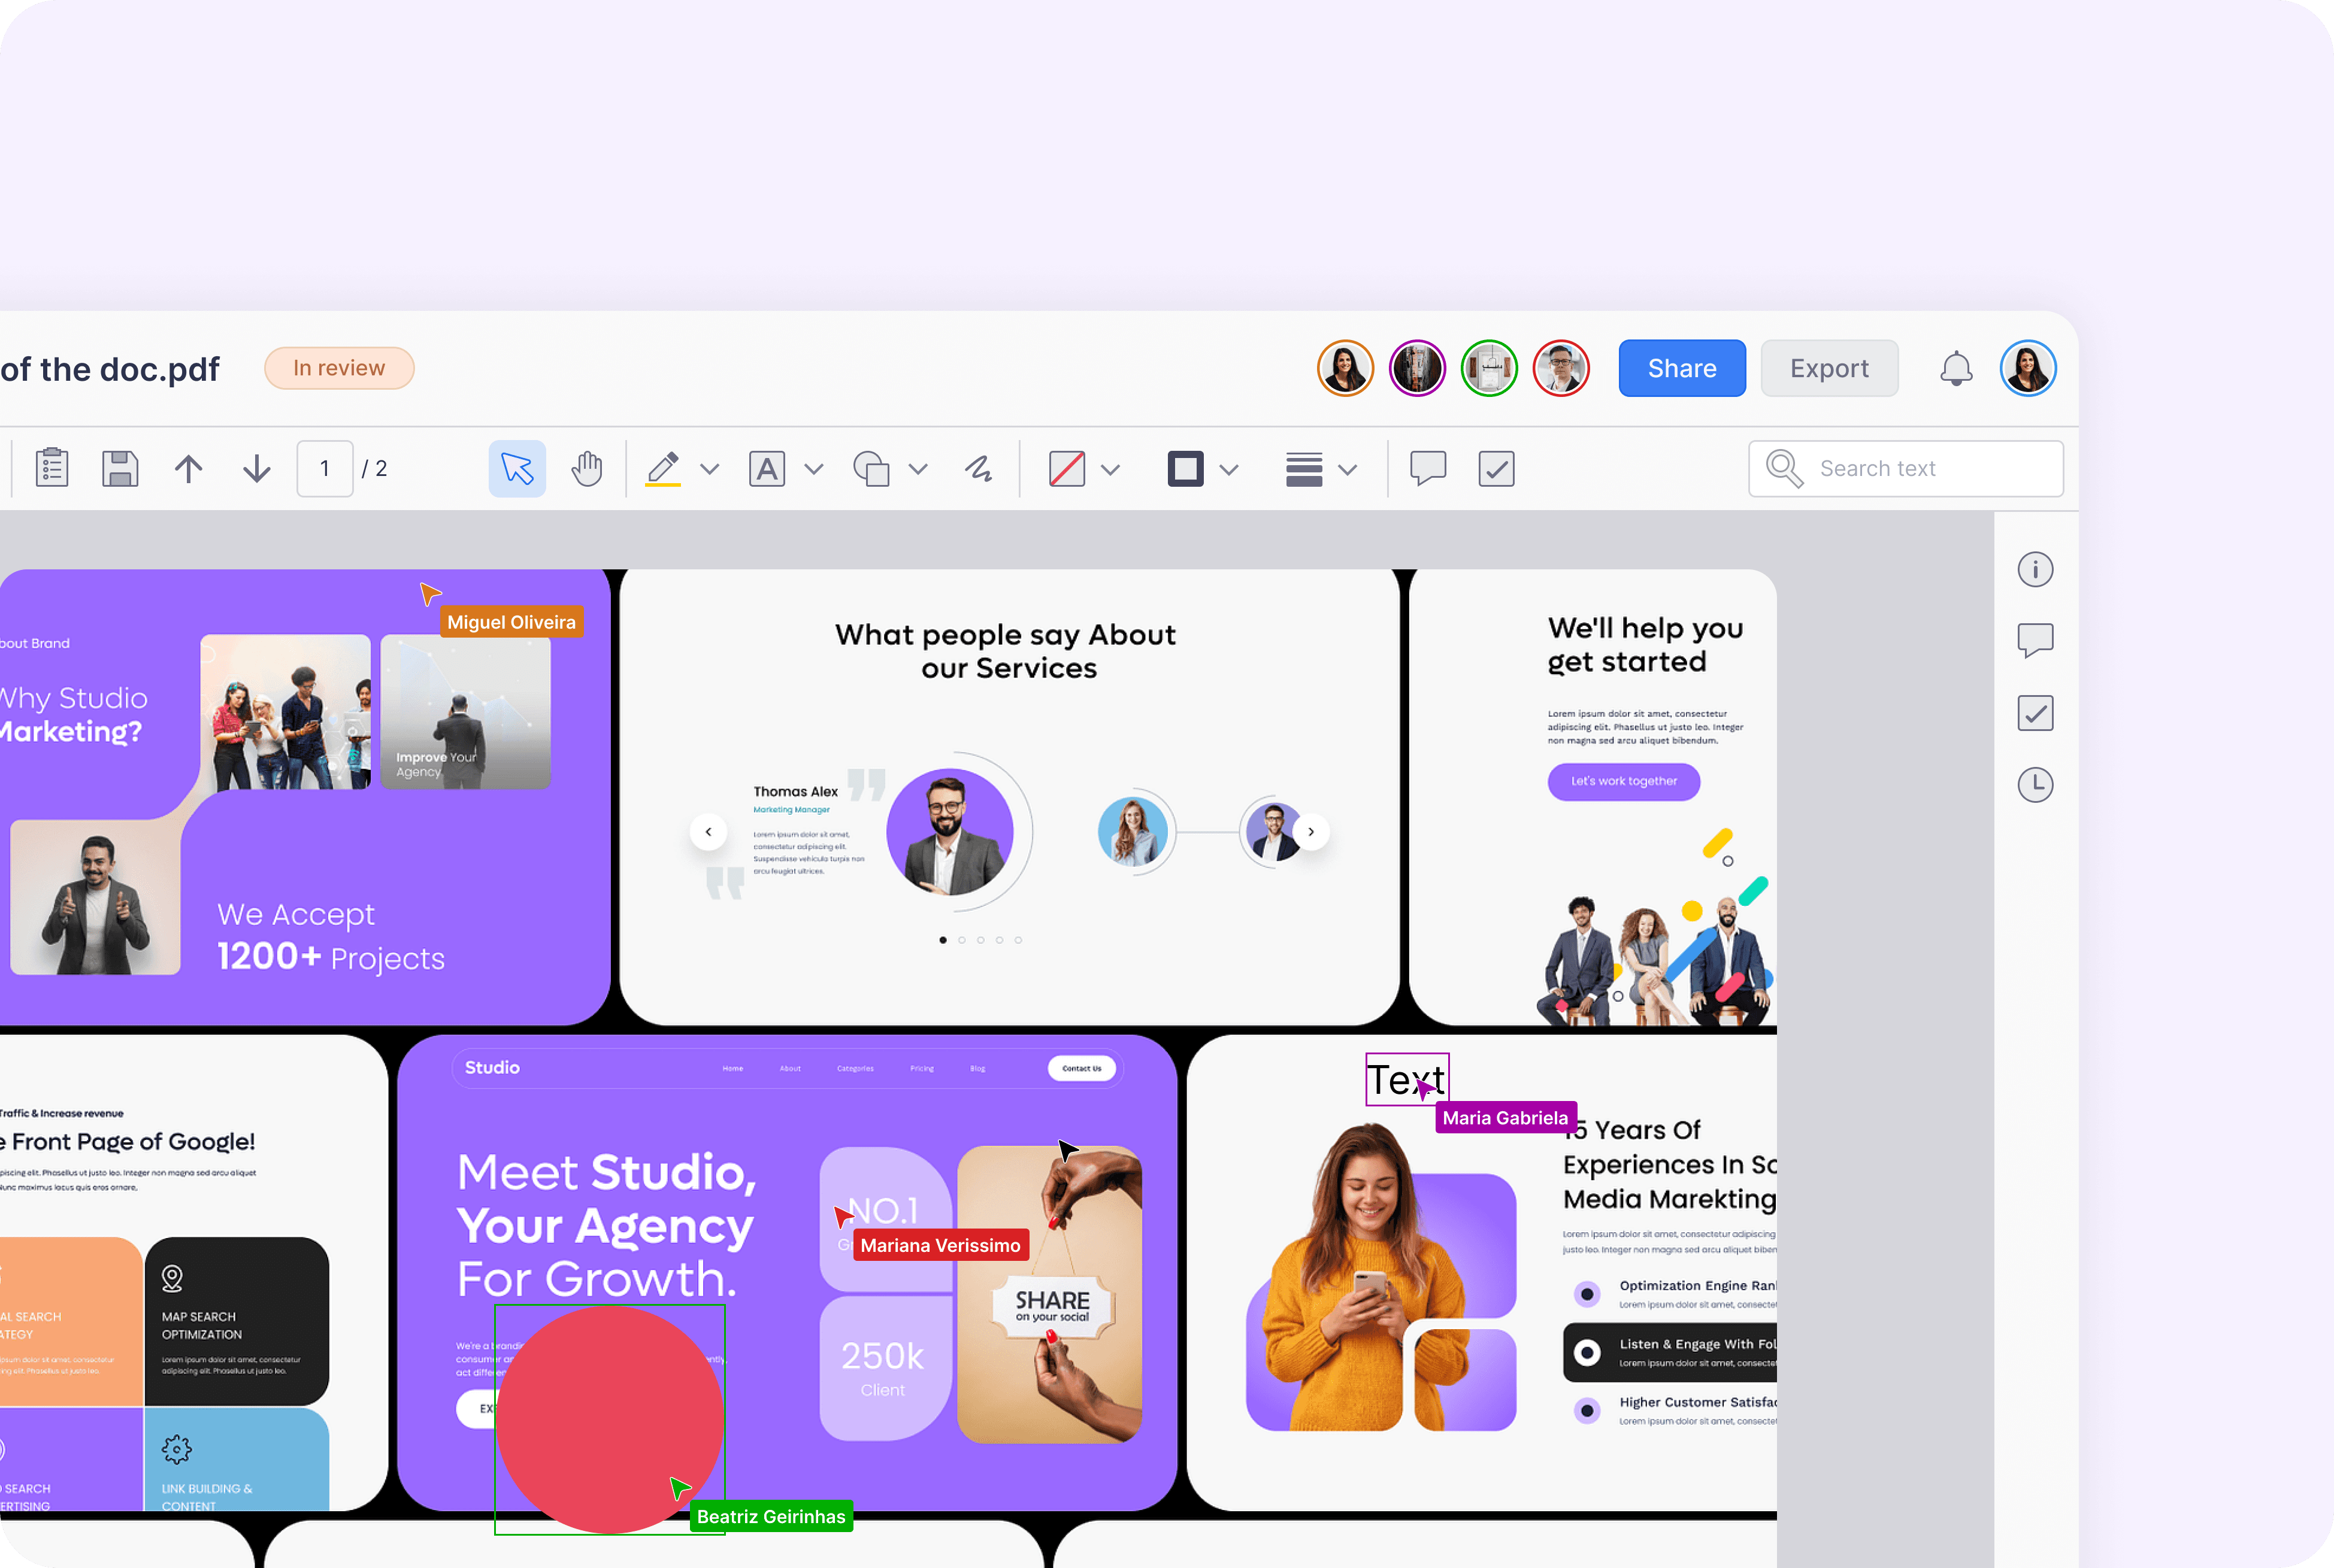Expand the text tool options dropdown

click(x=815, y=469)
